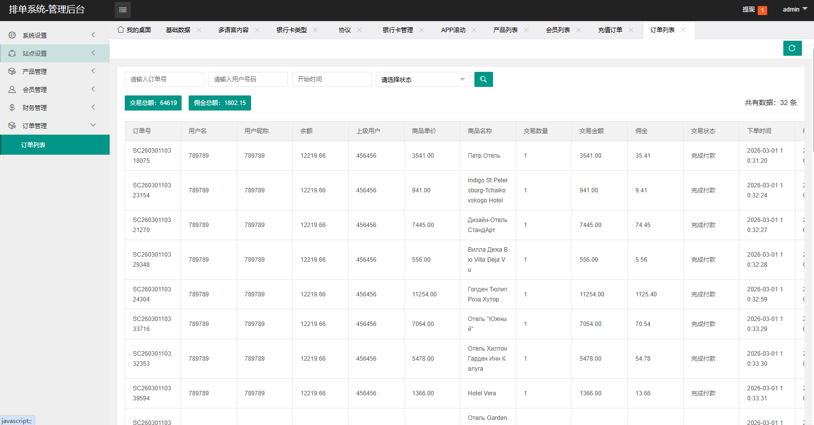Focus the 请输入订单号 input field
Viewport: 814px width, 425px height.
[165, 79]
